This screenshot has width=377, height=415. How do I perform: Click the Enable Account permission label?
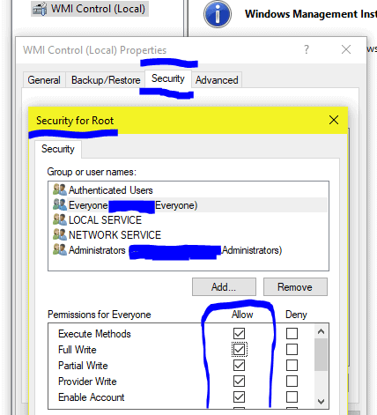pos(92,397)
